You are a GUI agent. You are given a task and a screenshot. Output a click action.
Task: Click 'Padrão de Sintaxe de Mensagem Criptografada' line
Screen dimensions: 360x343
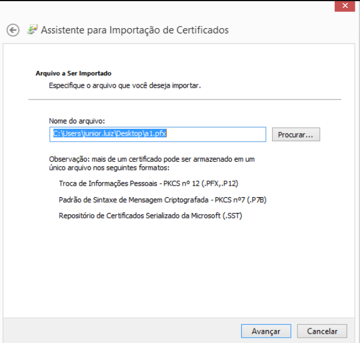pos(163,200)
